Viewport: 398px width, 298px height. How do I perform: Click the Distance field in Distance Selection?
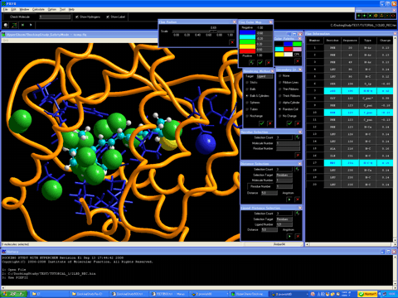tap(269, 193)
